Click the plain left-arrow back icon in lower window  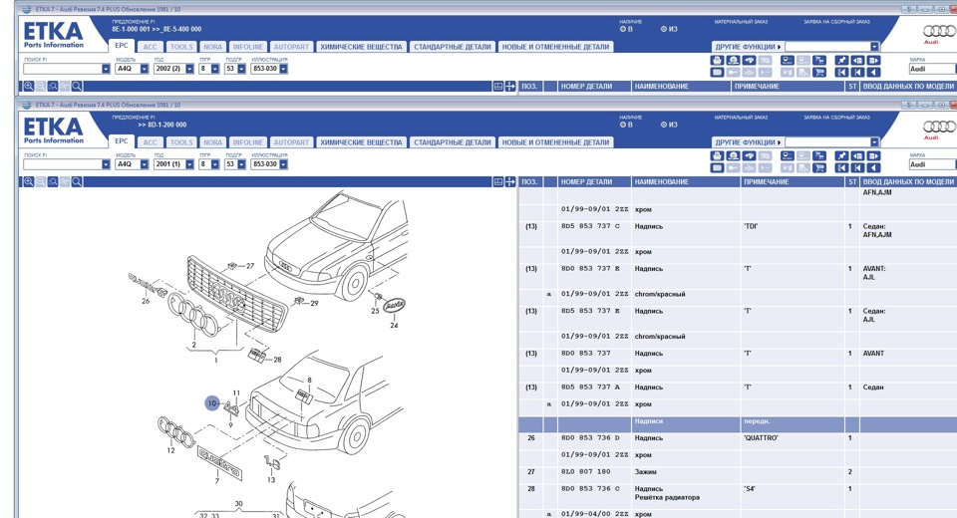point(873,167)
